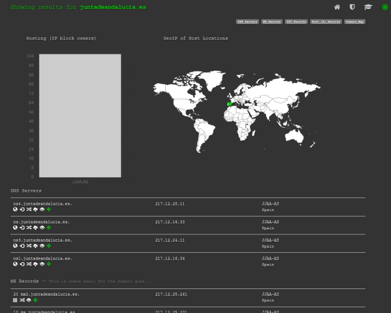Viewport: 391px width, 313px height.
Task: Click the 'ns1.juntadeandalucia.es.' hostname
Action: coord(42,258)
